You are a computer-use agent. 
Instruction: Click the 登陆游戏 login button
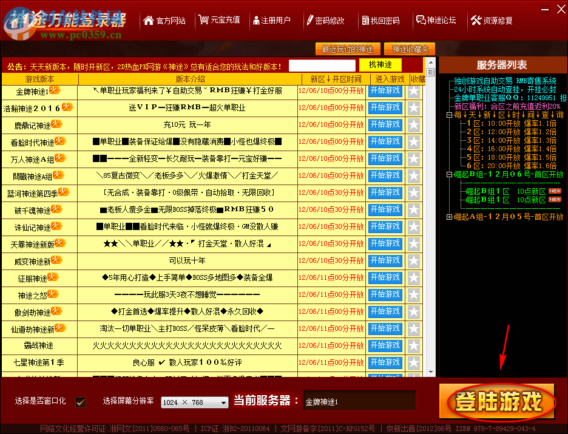tap(498, 401)
